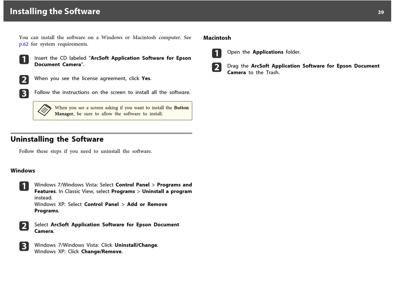The height and width of the screenshot is (281, 404).
Task: Click the bold Uninstall/Change text
Action: click(136, 245)
